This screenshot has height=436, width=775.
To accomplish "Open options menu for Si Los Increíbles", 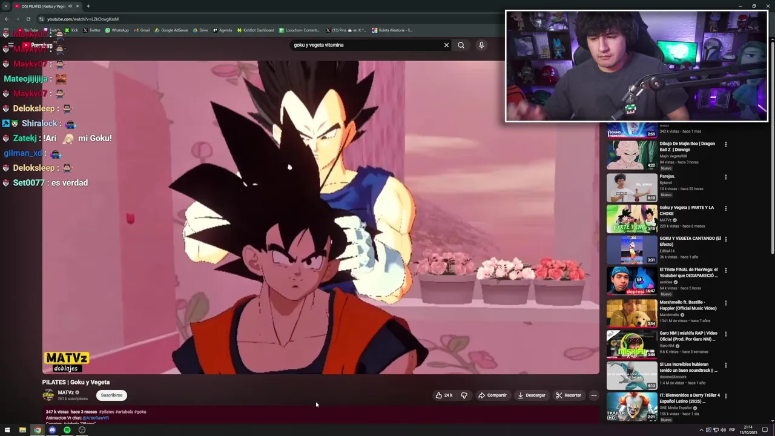I will click(725, 365).
